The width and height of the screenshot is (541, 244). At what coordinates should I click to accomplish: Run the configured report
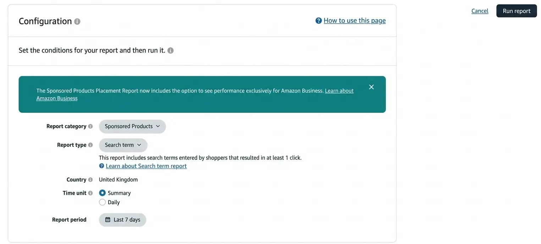[517, 11]
